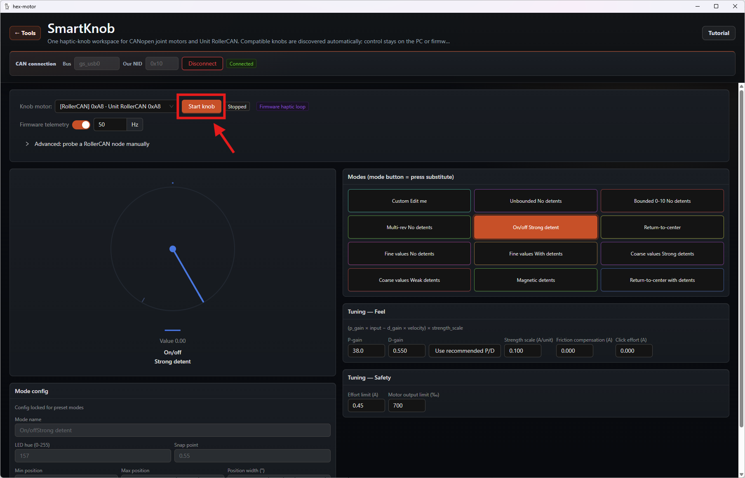Click the CAN Bus input field

tap(97, 63)
